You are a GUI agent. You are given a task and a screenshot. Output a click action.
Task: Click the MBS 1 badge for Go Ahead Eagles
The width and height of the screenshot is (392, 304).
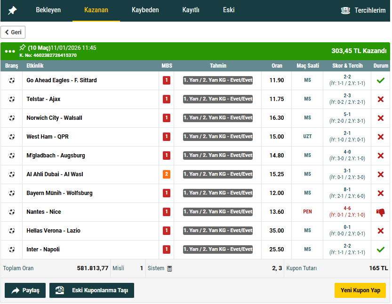pyautogui.click(x=167, y=80)
